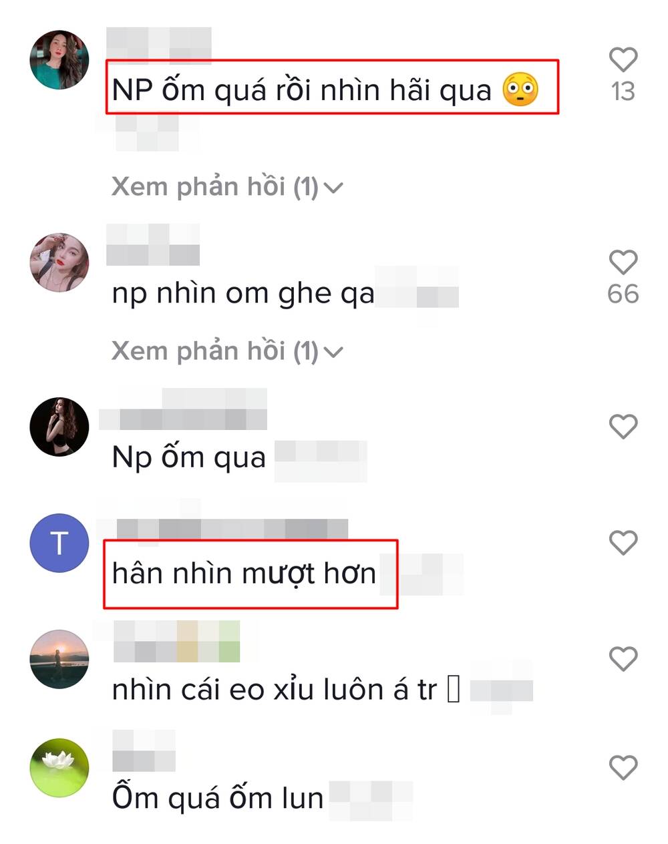Select the 'hân nhìn mượt hơn' comment text
This screenshot has height=844, width=668.
click(x=244, y=574)
